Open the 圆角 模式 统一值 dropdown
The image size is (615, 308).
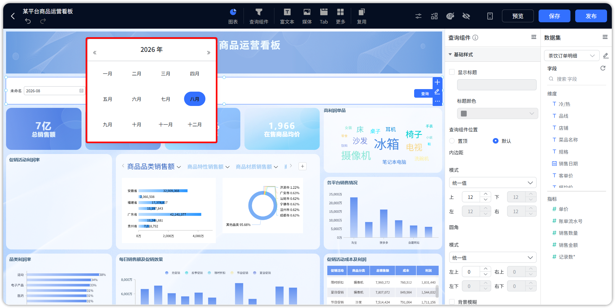pos(492,257)
